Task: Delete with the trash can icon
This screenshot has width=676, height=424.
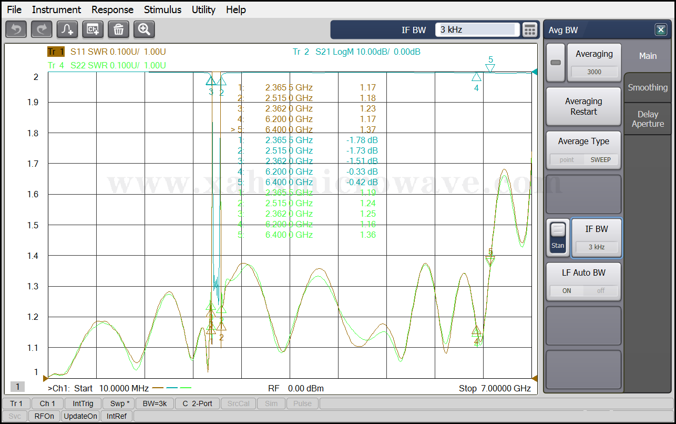Action: click(x=118, y=29)
